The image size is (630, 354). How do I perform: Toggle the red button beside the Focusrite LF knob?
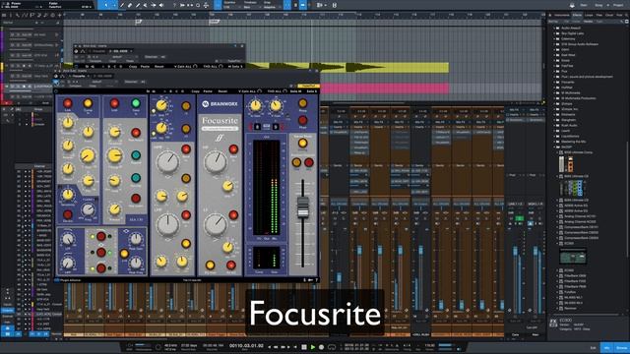[233, 215]
